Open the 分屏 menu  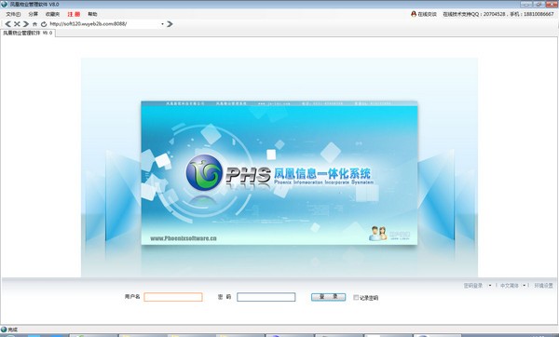(34, 14)
